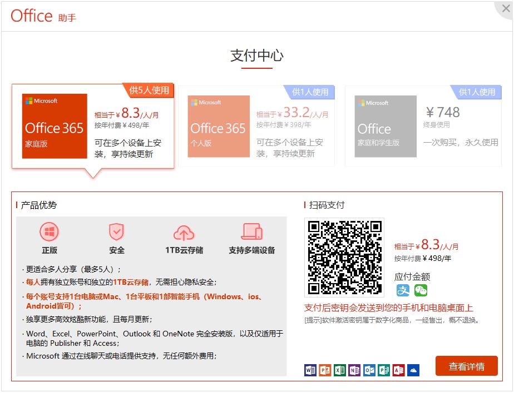Screen dimensions: 514x393
Task: Click the 扫码支付 section heading
Action: click(327, 205)
